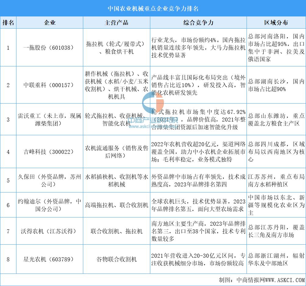Click region cell starting 总部江苏丹阳

pyautogui.click(x=276, y=231)
